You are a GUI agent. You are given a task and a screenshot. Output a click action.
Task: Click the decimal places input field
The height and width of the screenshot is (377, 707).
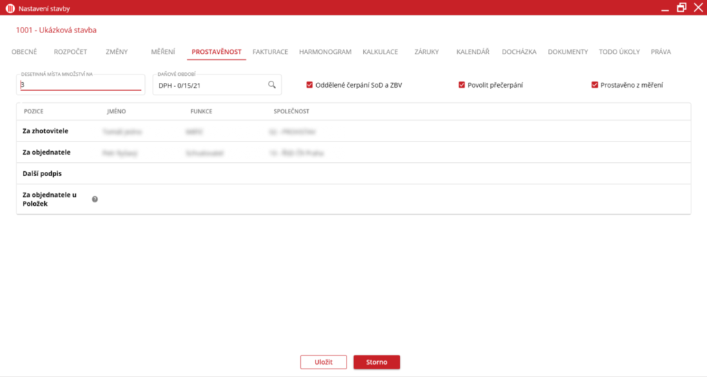click(80, 85)
